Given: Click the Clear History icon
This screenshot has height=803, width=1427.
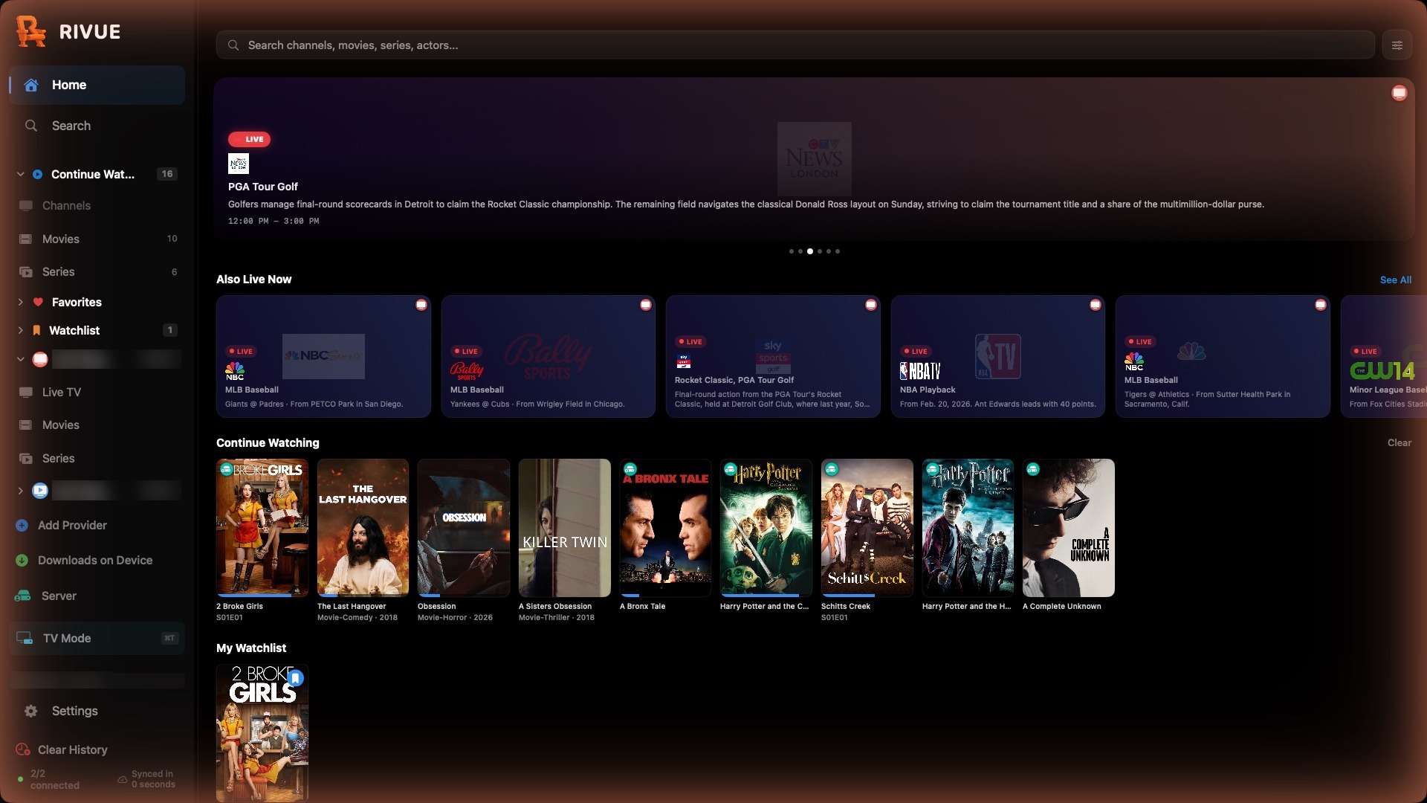Looking at the screenshot, I should pos(23,749).
